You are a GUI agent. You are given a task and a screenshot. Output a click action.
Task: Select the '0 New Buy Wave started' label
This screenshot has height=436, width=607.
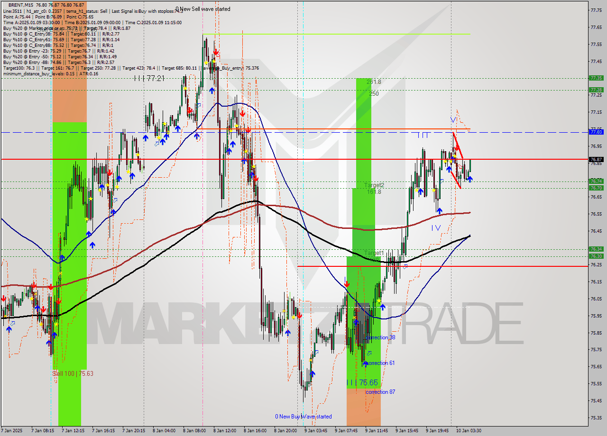point(303,417)
